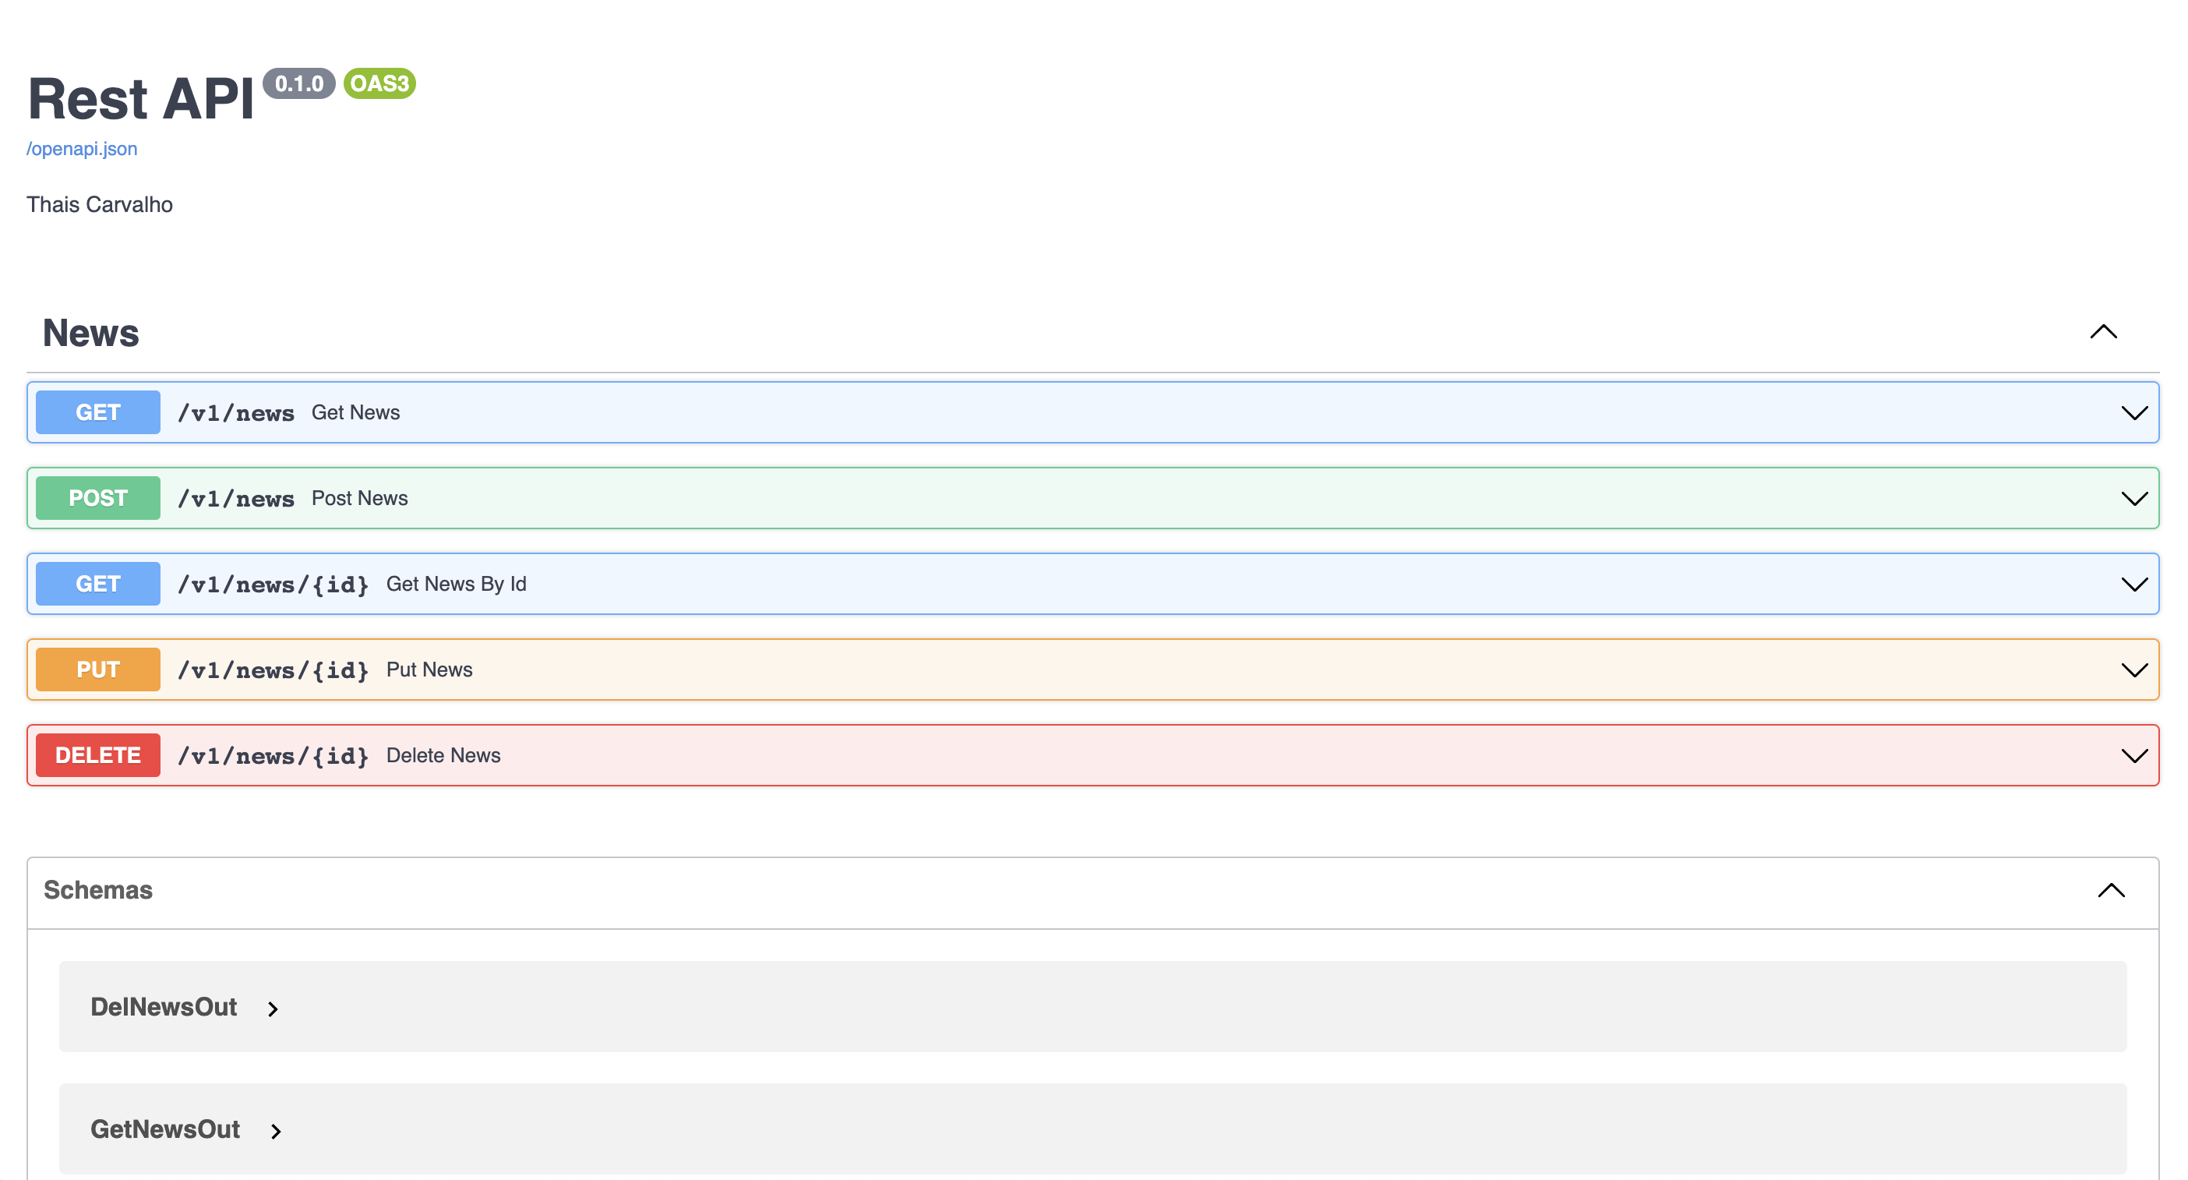Click the Get News By Id summary text

[x=456, y=584]
